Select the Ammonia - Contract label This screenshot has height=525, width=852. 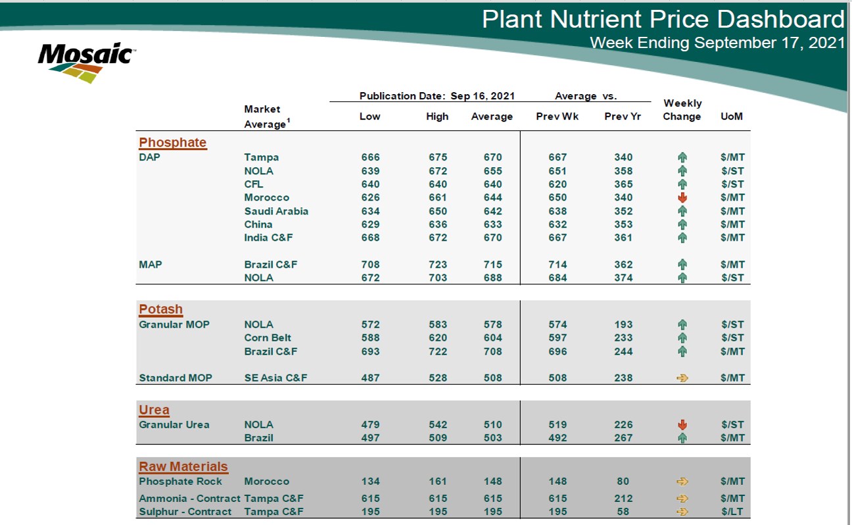pos(189,499)
